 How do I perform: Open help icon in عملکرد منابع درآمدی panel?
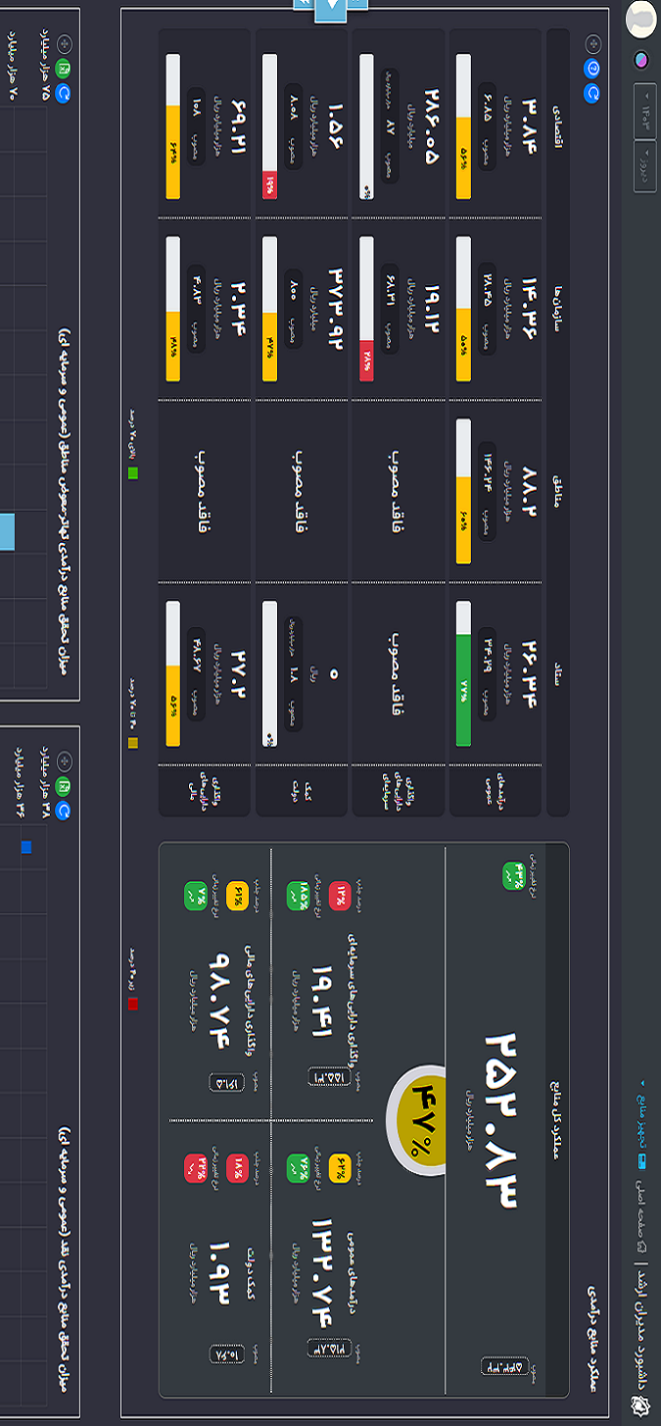click(591, 68)
